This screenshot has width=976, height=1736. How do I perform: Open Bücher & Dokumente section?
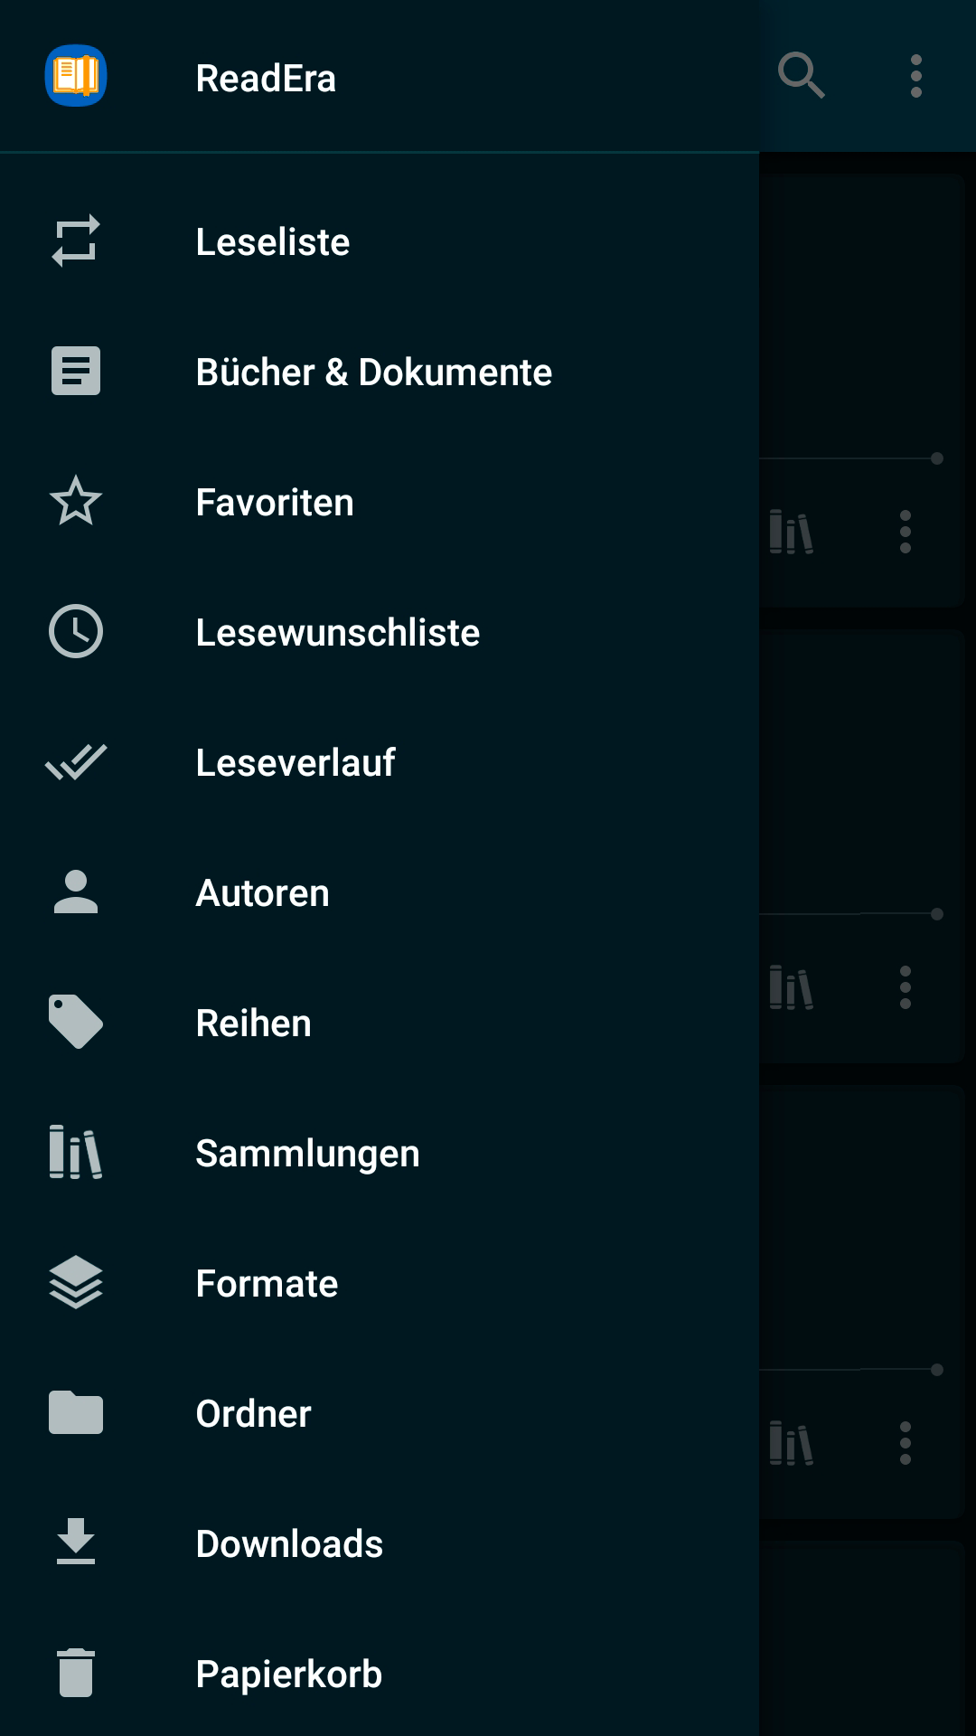pyautogui.click(x=373, y=372)
